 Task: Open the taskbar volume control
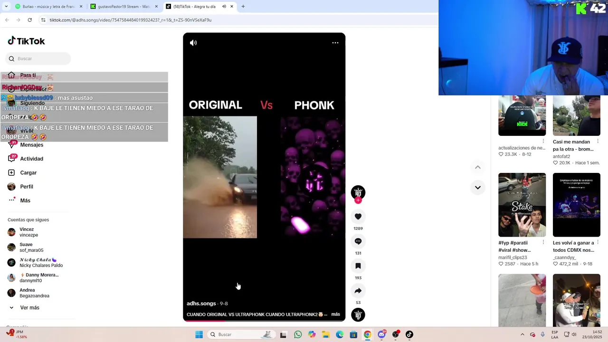click(574, 334)
